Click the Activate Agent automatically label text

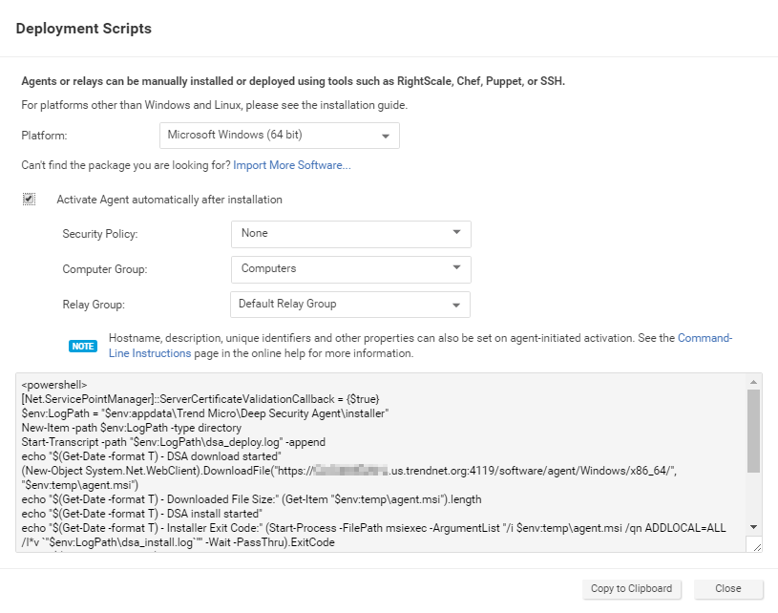pos(169,200)
